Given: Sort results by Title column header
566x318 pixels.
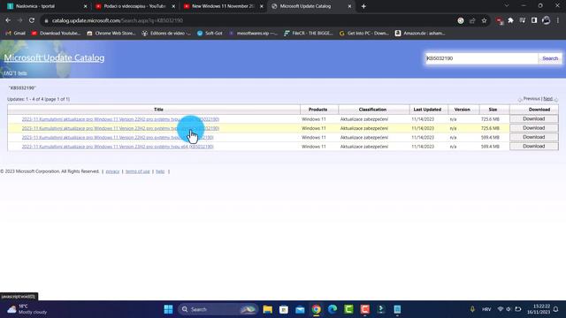Looking at the screenshot, I should point(158,110).
